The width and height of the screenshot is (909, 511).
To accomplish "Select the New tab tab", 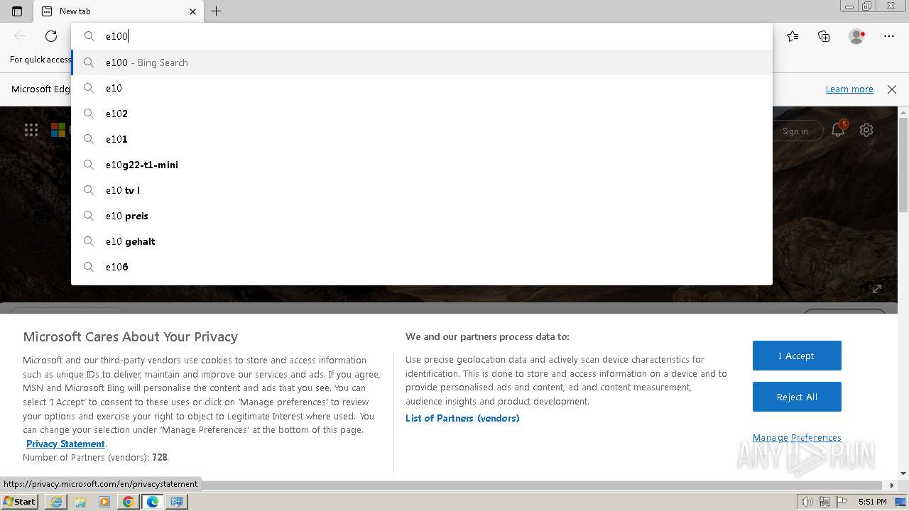I will [118, 11].
